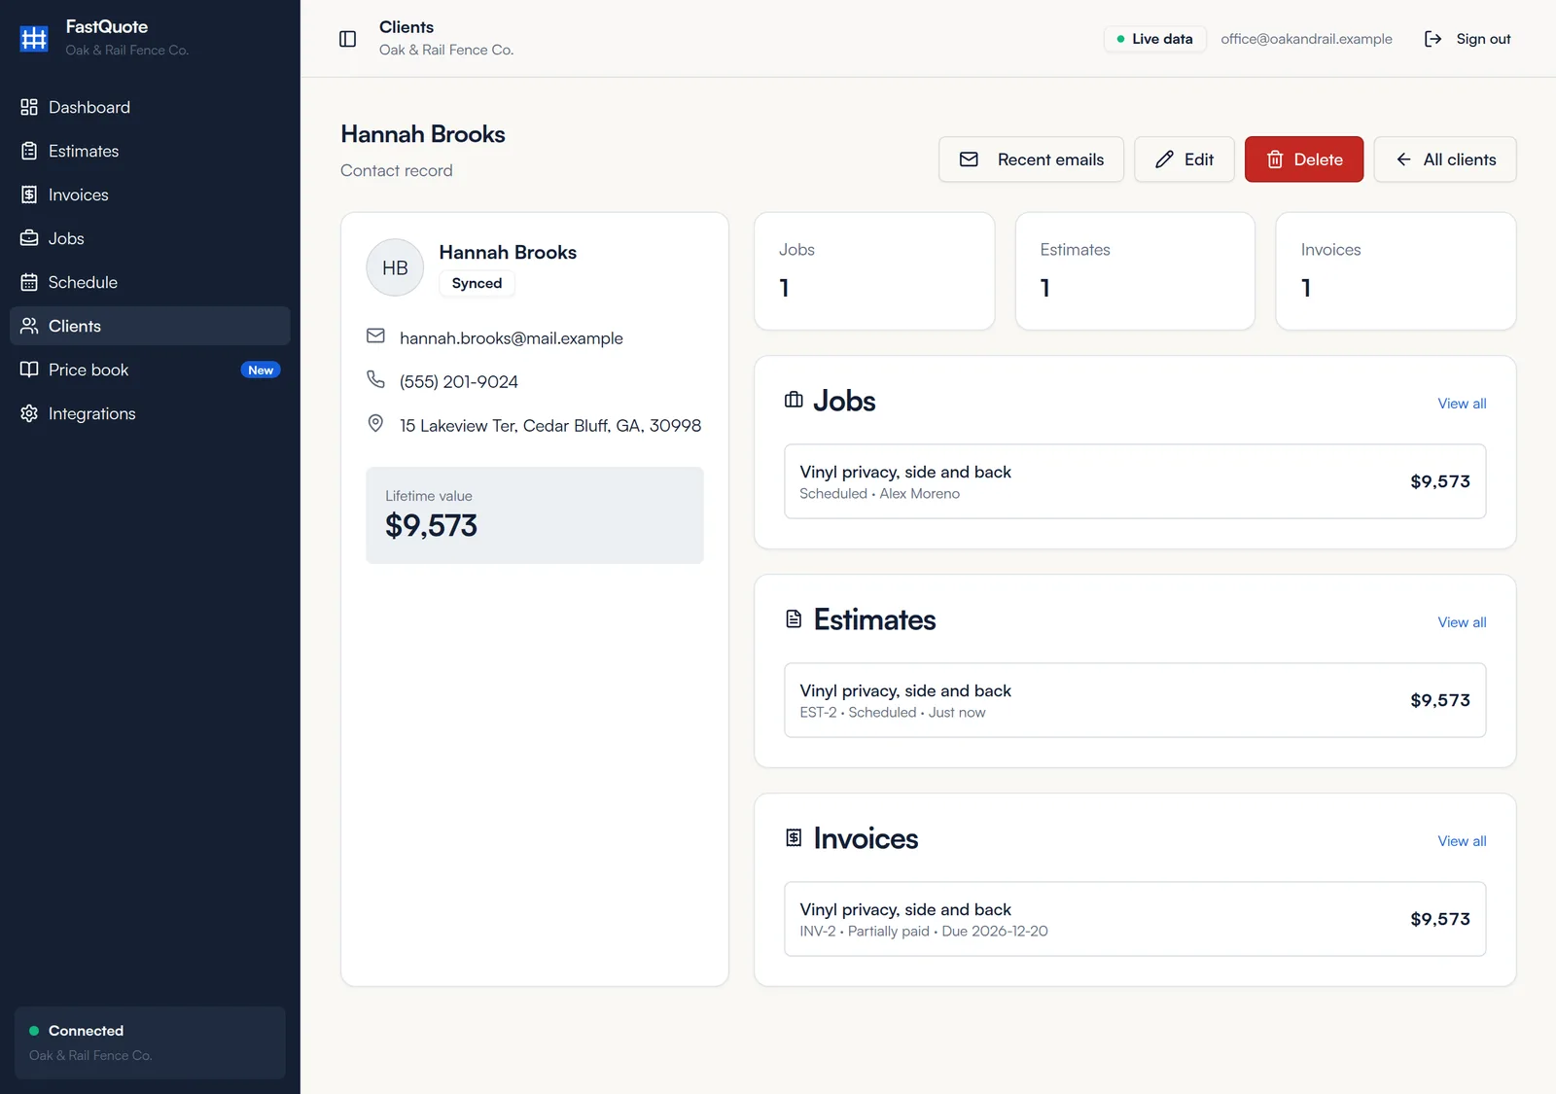Image resolution: width=1556 pixels, height=1094 pixels.
Task: Click the map pin icon beside address
Action: (375, 423)
